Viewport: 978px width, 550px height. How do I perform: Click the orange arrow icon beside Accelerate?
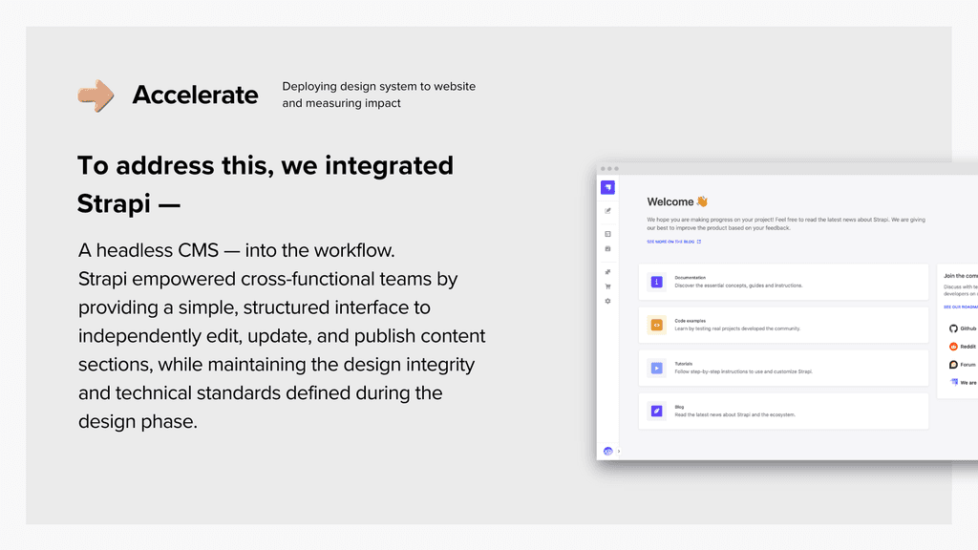(x=96, y=95)
